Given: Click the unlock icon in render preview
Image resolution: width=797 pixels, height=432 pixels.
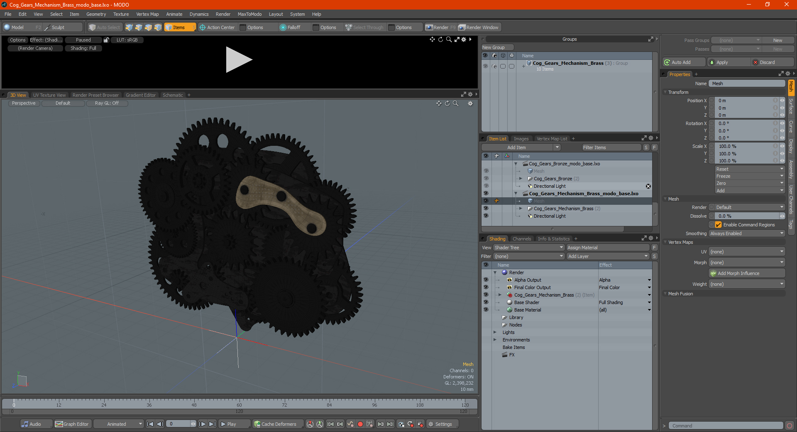Looking at the screenshot, I should coord(106,40).
